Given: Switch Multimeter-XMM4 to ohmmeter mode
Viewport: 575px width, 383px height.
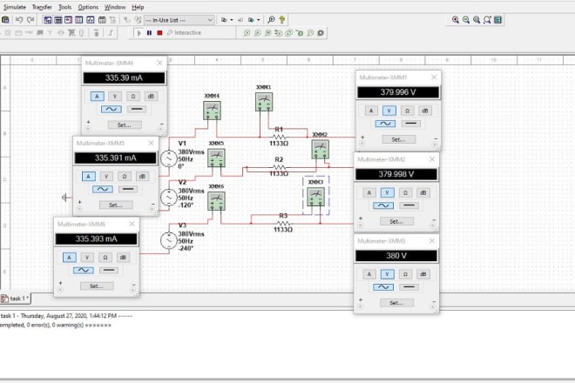Looking at the screenshot, I should (x=132, y=97).
